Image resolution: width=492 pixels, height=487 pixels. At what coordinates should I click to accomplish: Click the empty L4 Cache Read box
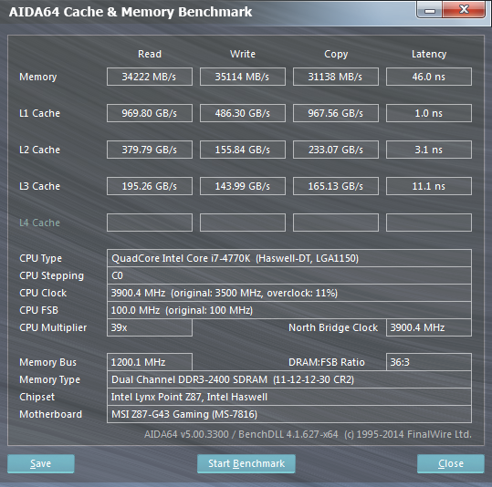pos(150,223)
